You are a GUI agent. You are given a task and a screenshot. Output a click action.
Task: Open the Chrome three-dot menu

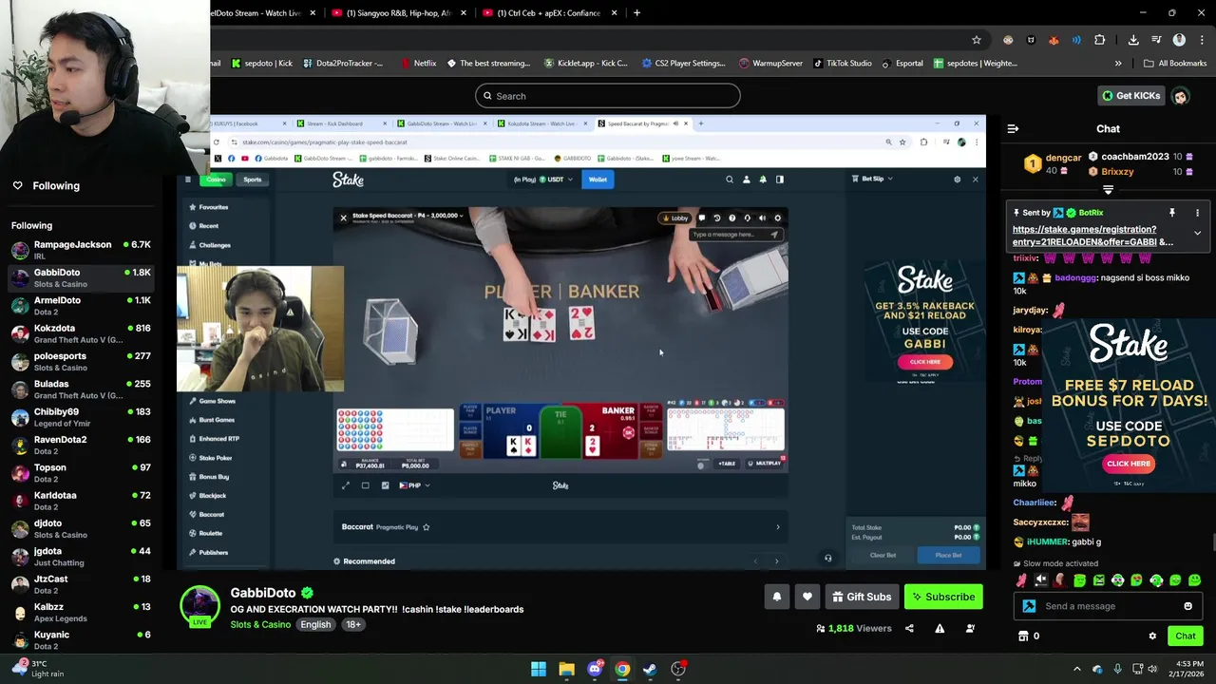pyautogui.click(x=1201, y=40)
